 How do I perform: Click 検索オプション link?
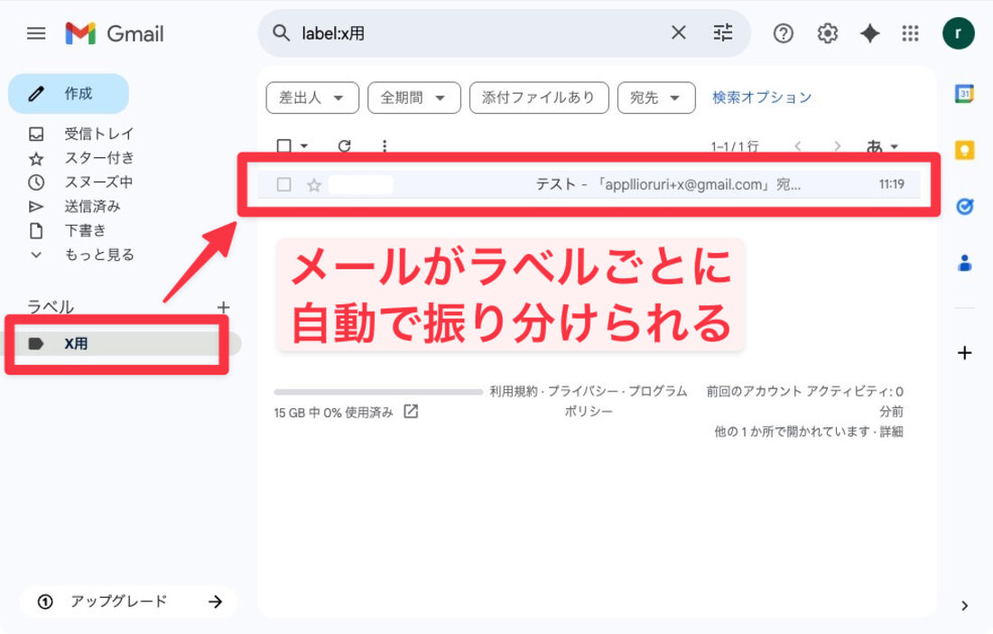tap(762, 97)
